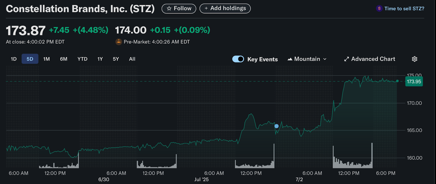Click the 165.00 y-axis label

tap(414, 130)
